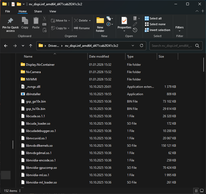Select libnvidia-gpucomp.so file
This screenshot has width=206, height=194.
[x=99, y=168]
